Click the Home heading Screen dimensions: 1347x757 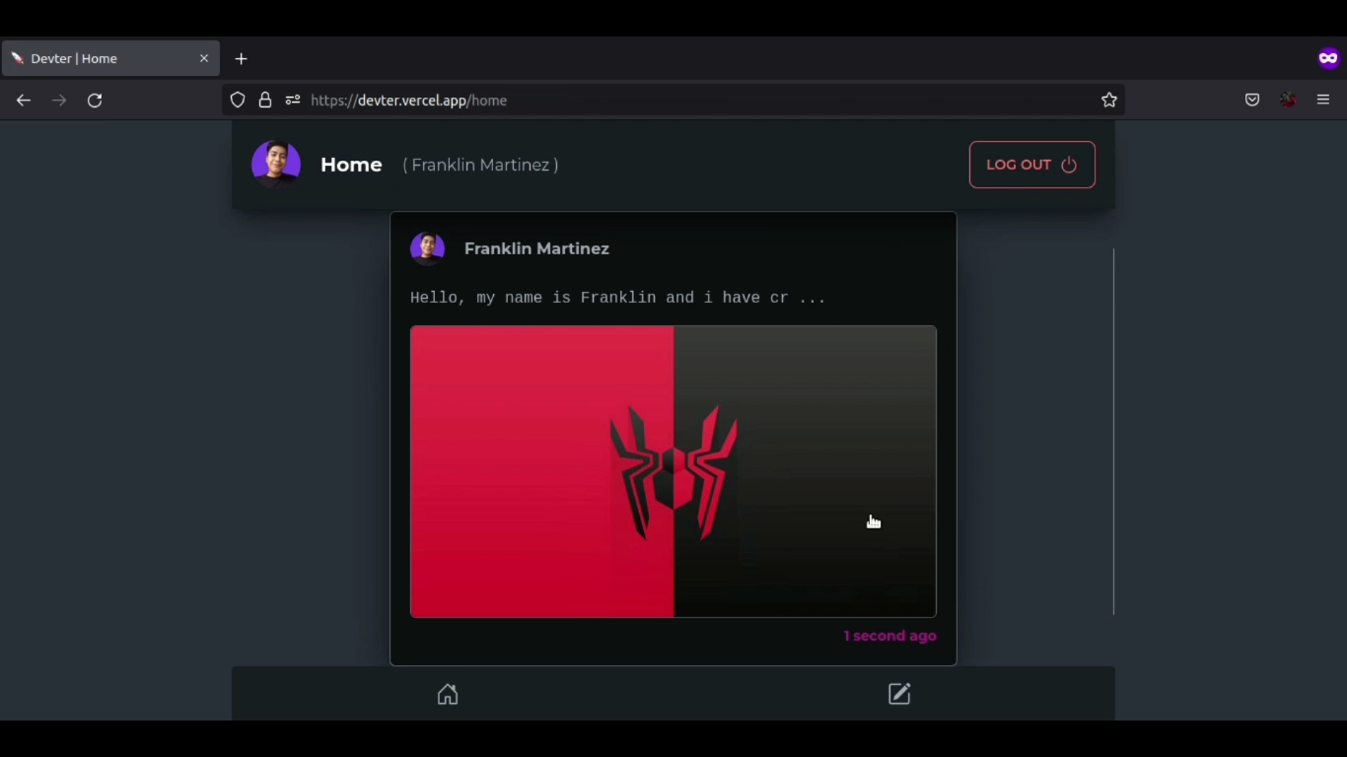[x=351, y=165]
